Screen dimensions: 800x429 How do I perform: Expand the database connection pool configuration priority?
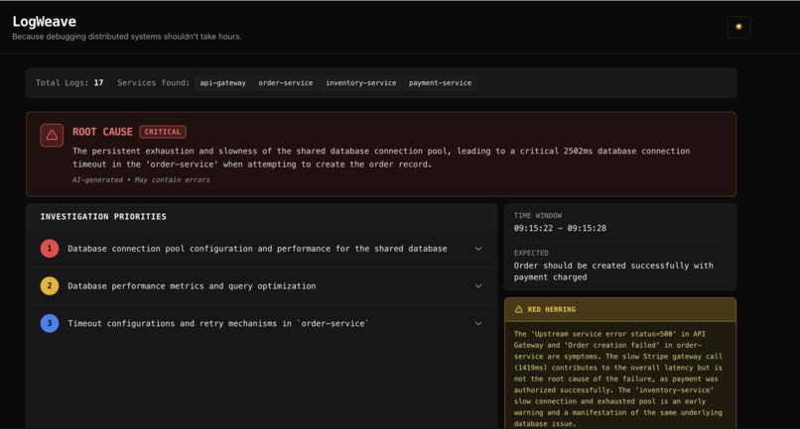coord(478,249)
